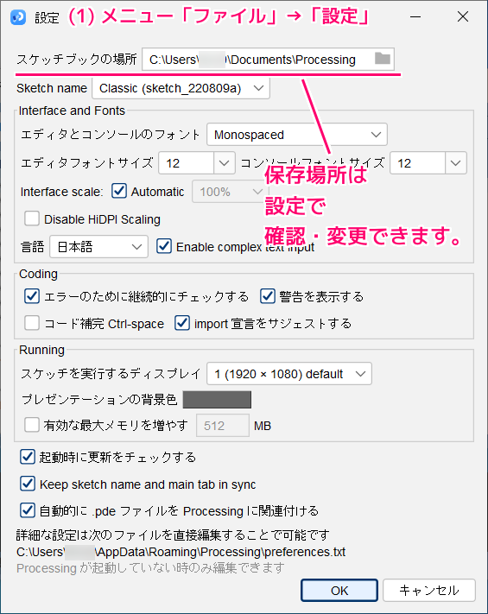Viewport: 488px width, 614px height.
Task: Click the presentation background color swatch
Action: pos(217,400)
